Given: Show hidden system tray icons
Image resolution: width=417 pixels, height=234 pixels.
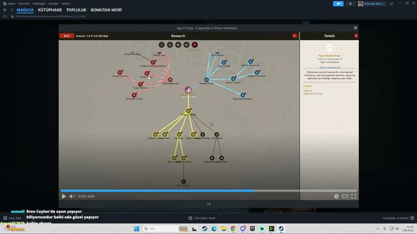Looking at the screenshot, I should (x=378, y=229).
